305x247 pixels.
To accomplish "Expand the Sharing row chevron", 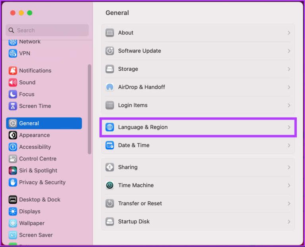I will pyautogui.click(x=289, y=167).
